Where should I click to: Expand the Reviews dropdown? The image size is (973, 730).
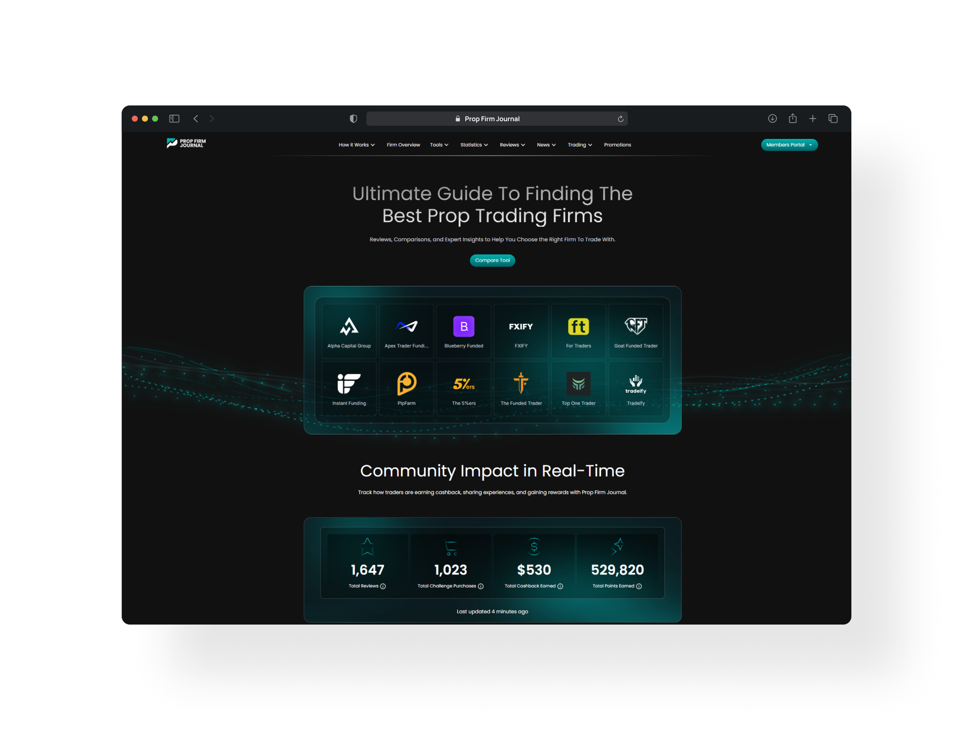click(512, 145)
